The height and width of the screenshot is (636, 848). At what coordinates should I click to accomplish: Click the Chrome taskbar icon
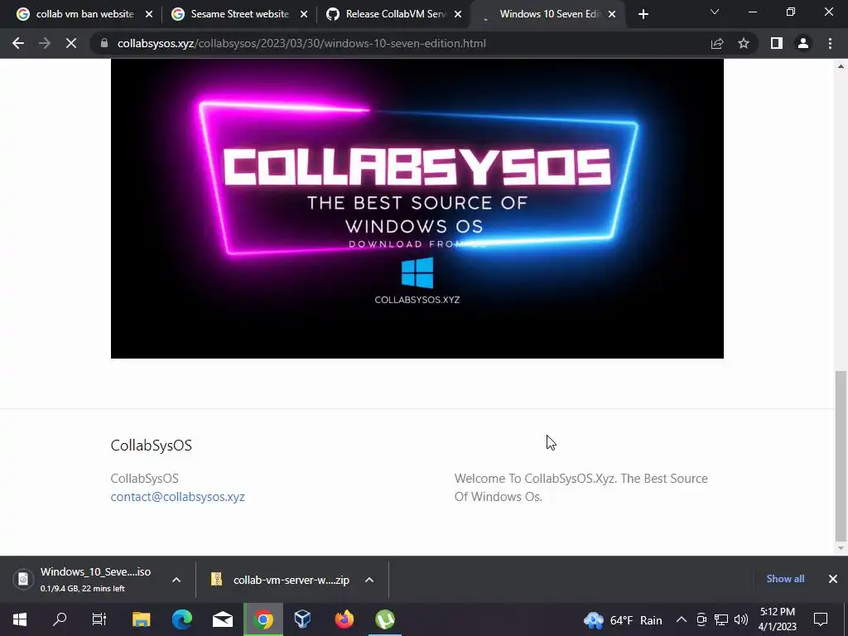click(x=263, y=619)
